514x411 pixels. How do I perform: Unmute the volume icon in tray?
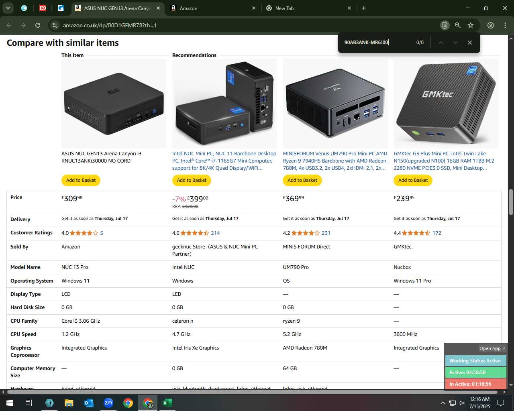click(462, 403)
